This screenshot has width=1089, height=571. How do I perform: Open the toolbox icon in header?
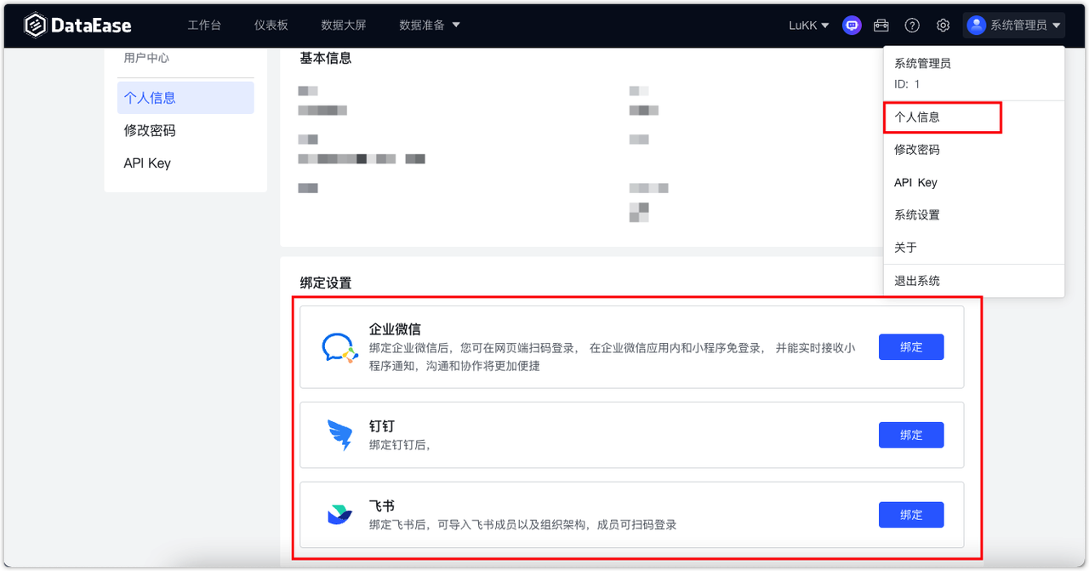coord(881,26)
